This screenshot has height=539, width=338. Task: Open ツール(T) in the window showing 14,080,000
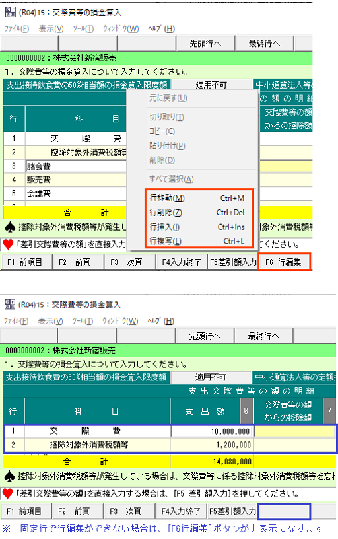[x=83, y=321]
